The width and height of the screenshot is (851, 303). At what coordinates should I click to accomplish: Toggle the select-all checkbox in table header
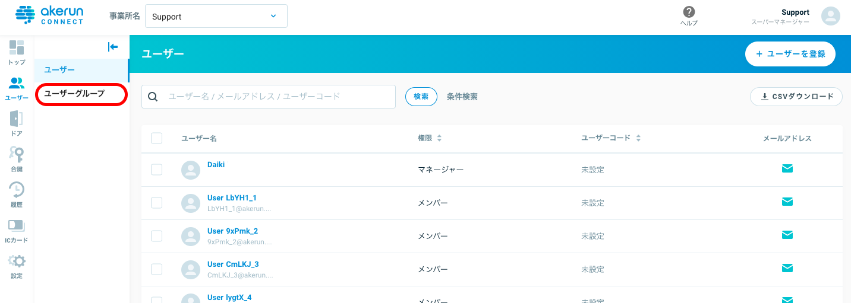pos(157,138)
